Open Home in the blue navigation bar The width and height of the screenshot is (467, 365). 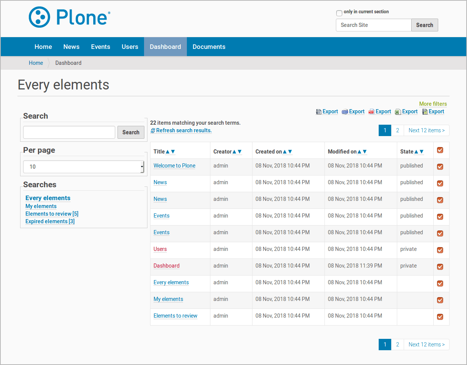(x=43, y=47)
